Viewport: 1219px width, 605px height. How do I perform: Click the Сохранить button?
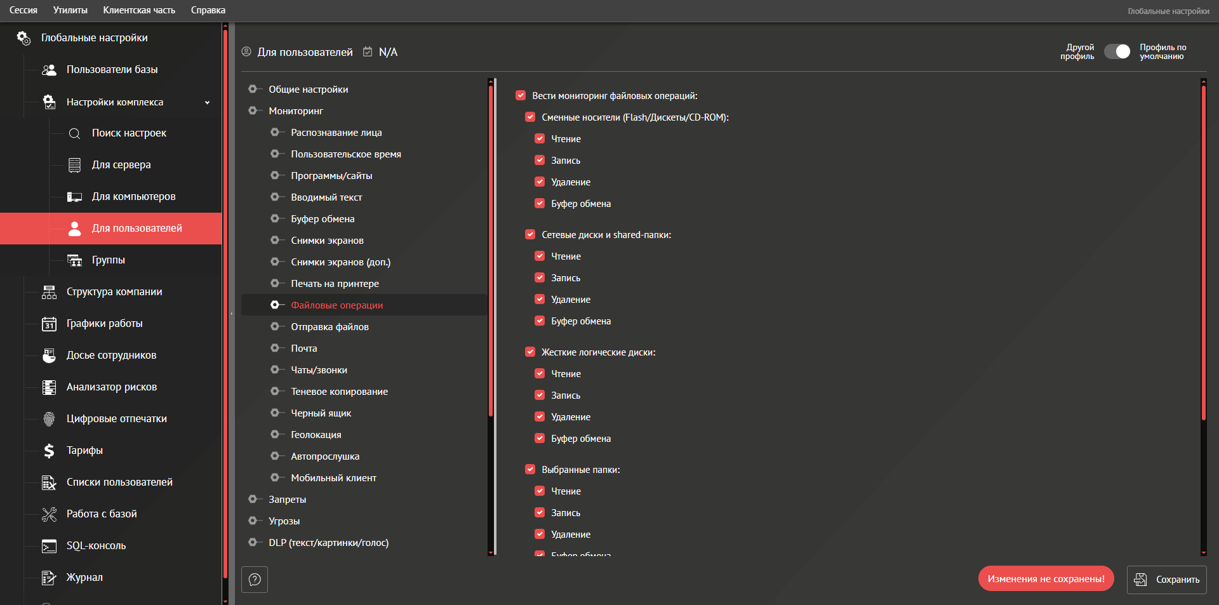[x=1166, y=580]
